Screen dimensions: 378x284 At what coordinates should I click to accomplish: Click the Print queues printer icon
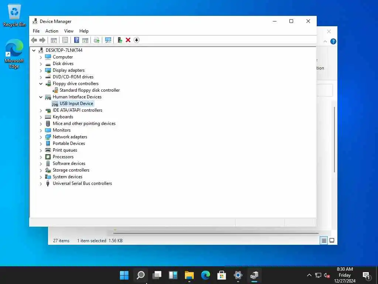[48, 150]
